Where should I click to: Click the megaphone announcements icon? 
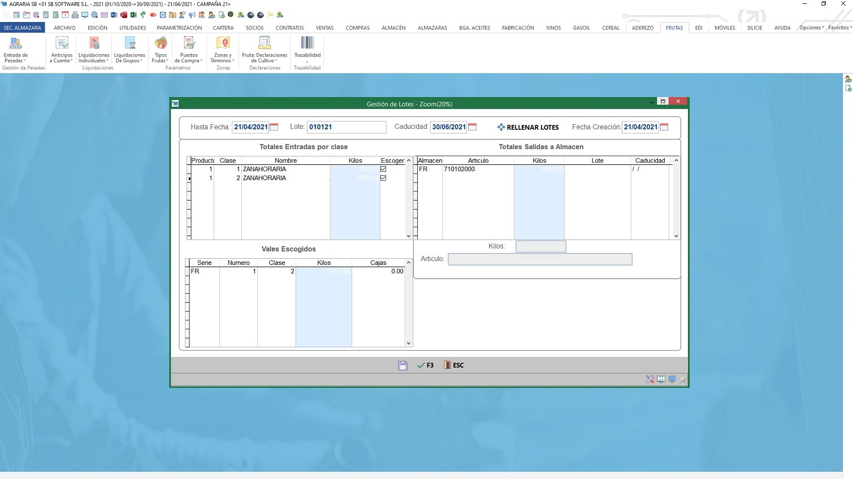(x=192, y=15)
